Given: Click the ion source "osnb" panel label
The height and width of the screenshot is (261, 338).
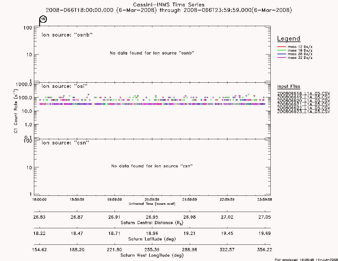Looking at the screenshot, I should click(67, 35).
